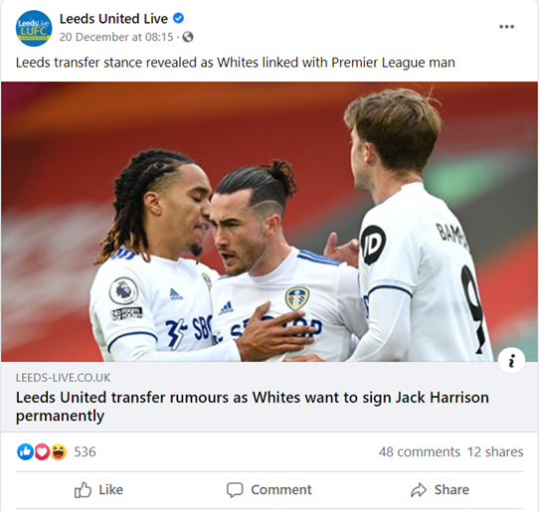This screenshot has height=511, width=539.
Task: Click the LEEDS-LIVE.CO.UK source link
Action: pos(64,378)
